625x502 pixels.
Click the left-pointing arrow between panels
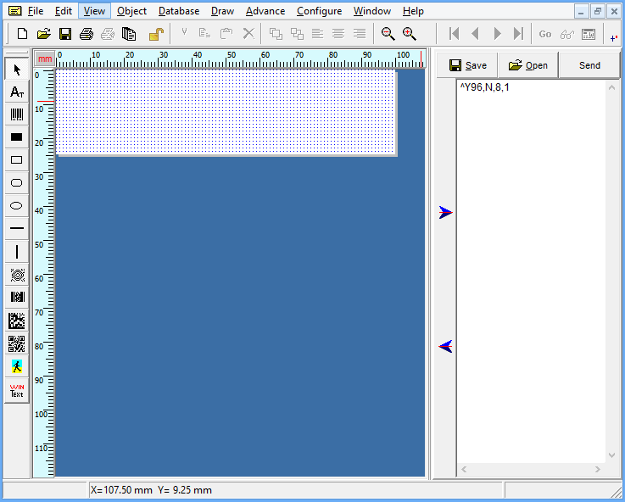446,346
